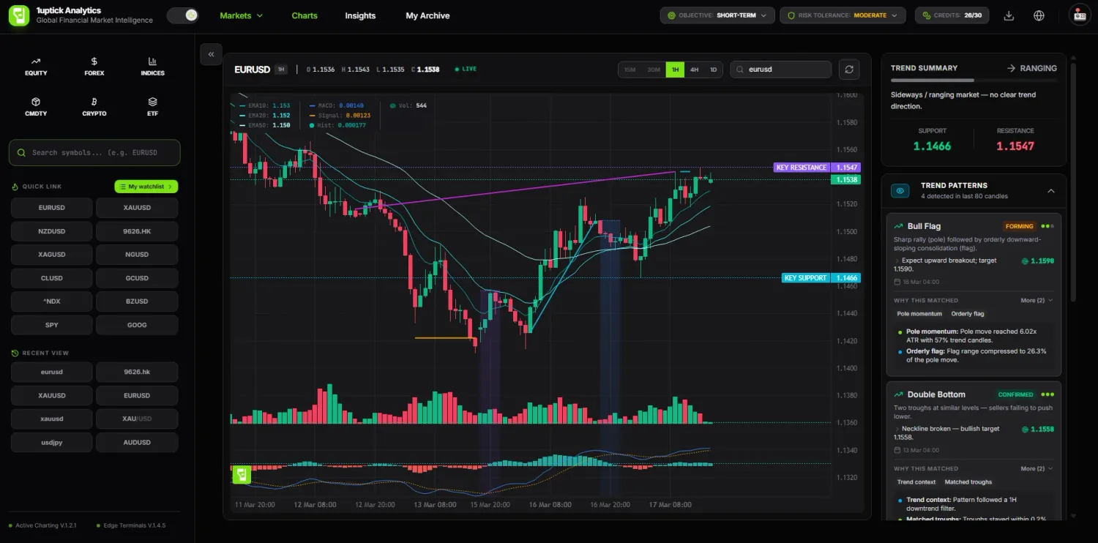
Task: Open the Crypto bitcoin icon
Action: point(94,102)
